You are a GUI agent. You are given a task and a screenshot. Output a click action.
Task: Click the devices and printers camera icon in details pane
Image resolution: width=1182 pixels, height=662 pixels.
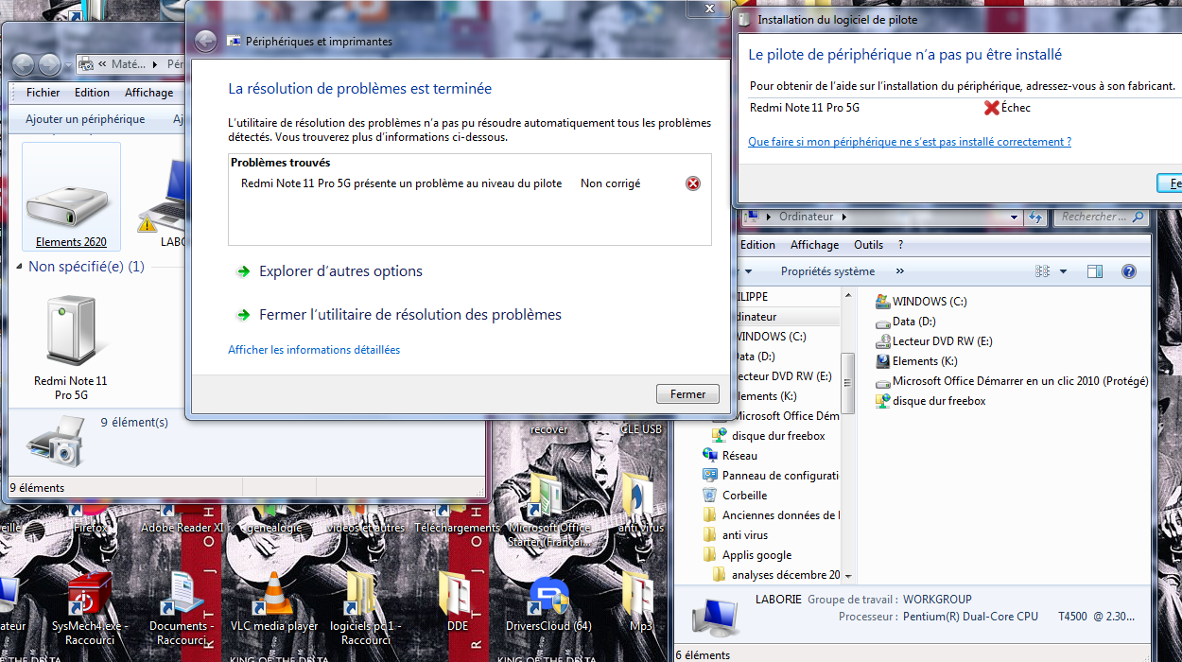tap(55, 441)
